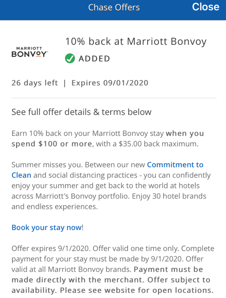Click bold 'Payment must be' terms text
226x298 pixels.
168,269
